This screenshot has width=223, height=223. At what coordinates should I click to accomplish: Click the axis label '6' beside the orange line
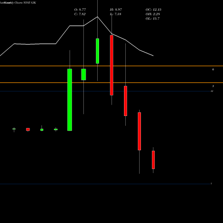click(213, 70)
